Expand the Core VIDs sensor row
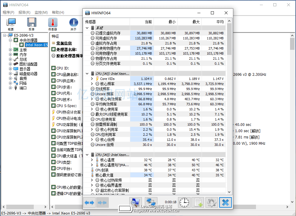Viewport: 296px width, 216px height. (x=92, y=78)
